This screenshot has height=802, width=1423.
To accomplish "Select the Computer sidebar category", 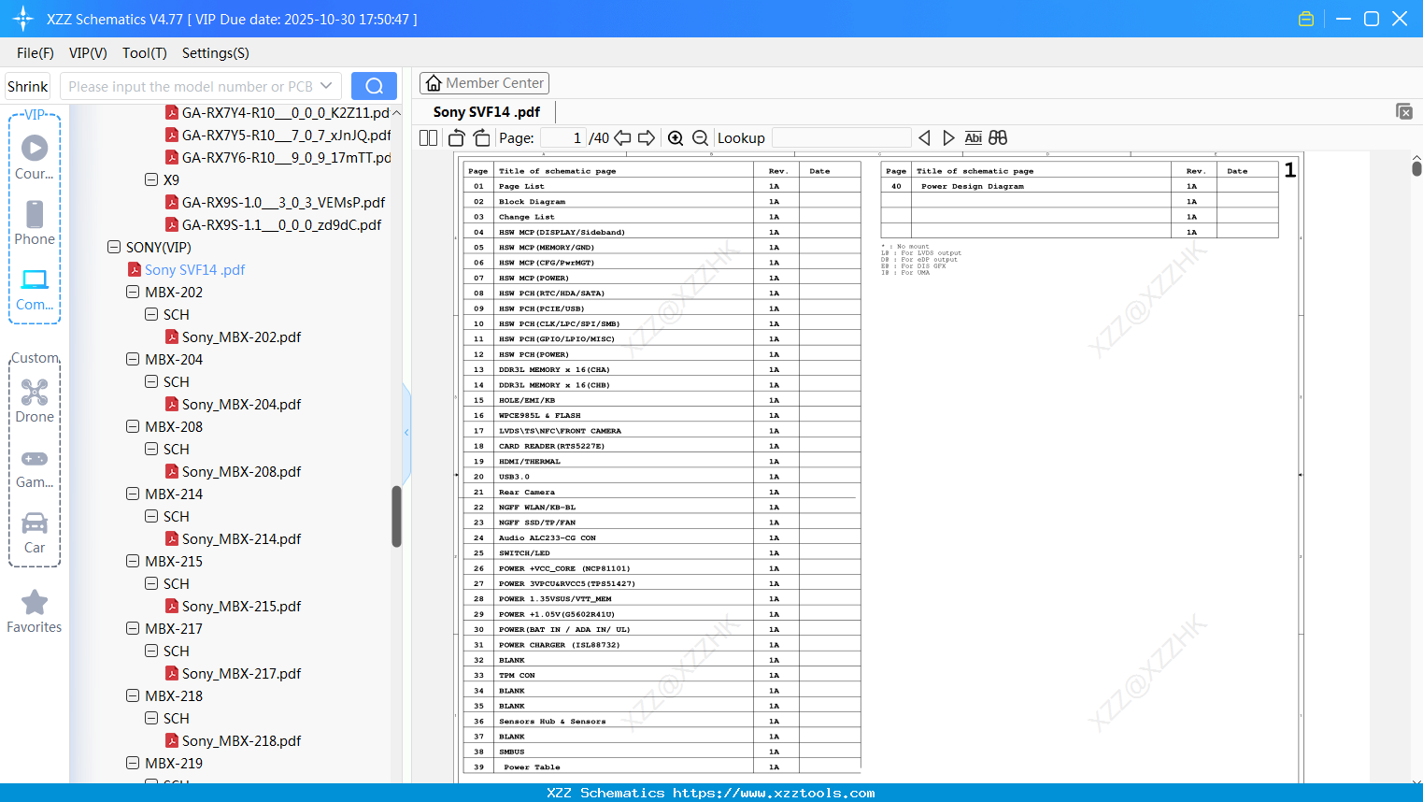I will point(35,289).
